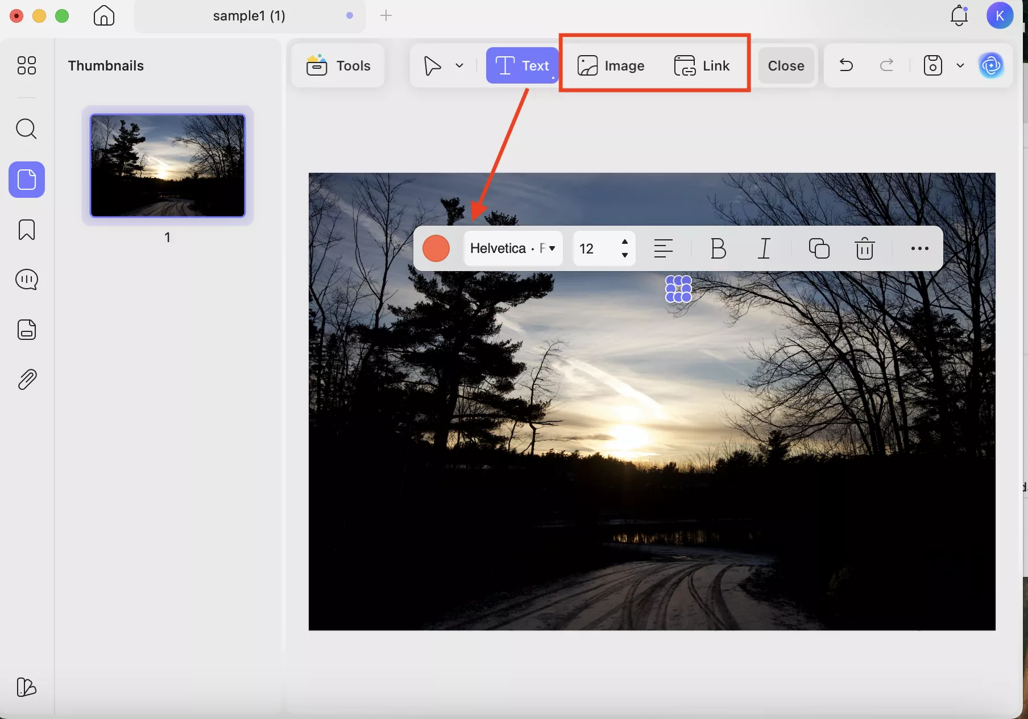1028x719 pixels.
Task: Delete text with the trash icon
Action: coord(864,248)
